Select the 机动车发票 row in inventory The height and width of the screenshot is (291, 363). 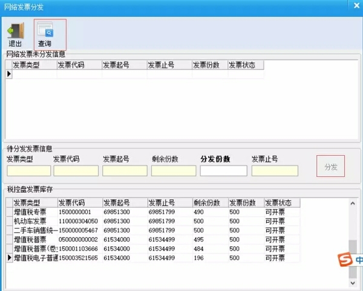point(34,222)
